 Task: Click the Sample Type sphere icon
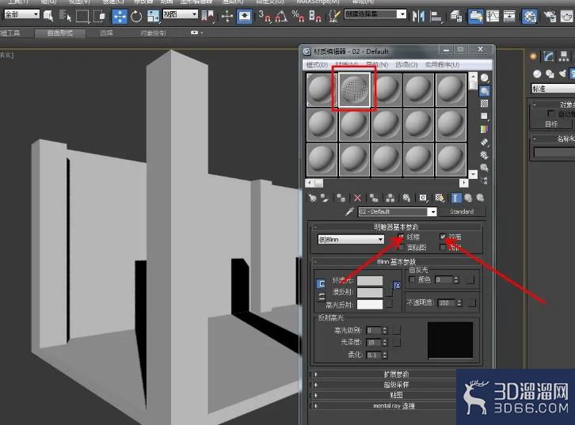click(485, 78)
